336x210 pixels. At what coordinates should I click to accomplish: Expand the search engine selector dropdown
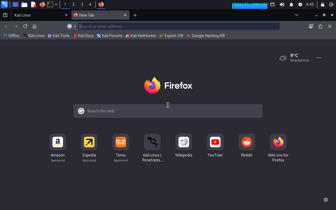[x=72, y=26]
